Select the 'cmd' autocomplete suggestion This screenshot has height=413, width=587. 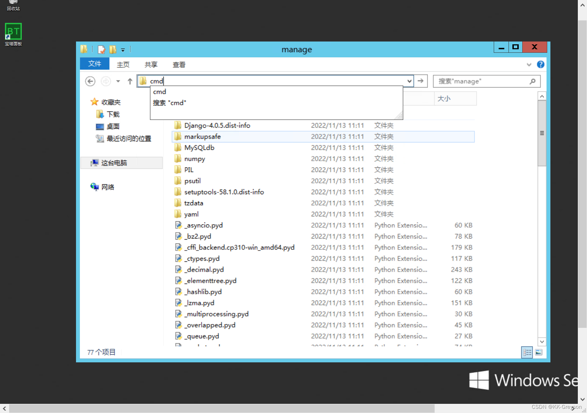coord(276,91)
